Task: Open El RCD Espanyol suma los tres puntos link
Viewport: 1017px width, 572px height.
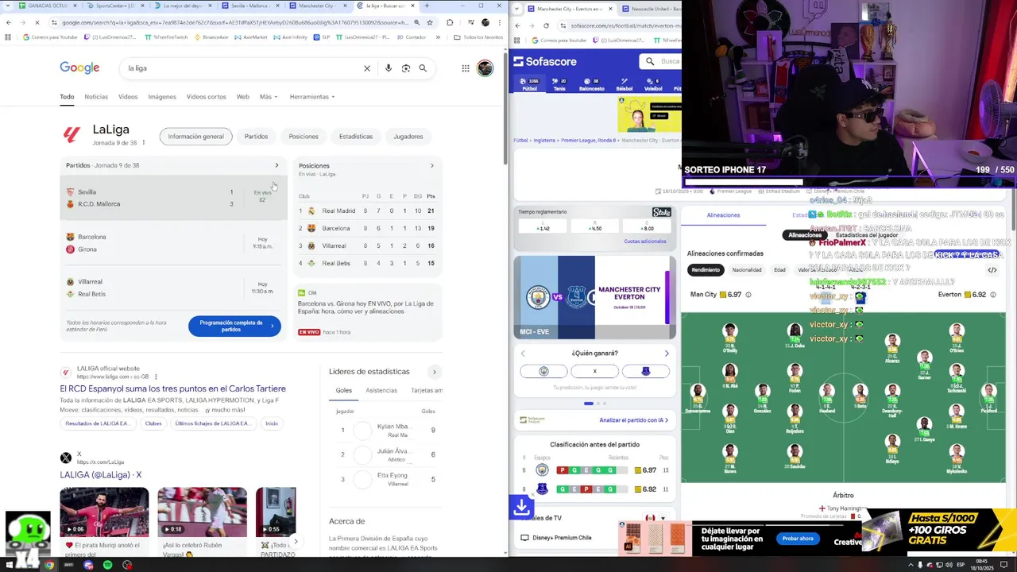Action: tap(173, 388)
